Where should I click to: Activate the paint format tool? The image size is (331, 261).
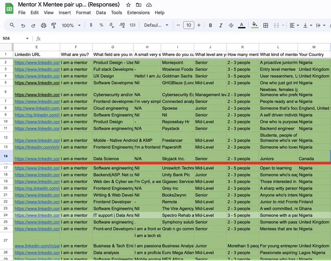click(x=54, y=25)
